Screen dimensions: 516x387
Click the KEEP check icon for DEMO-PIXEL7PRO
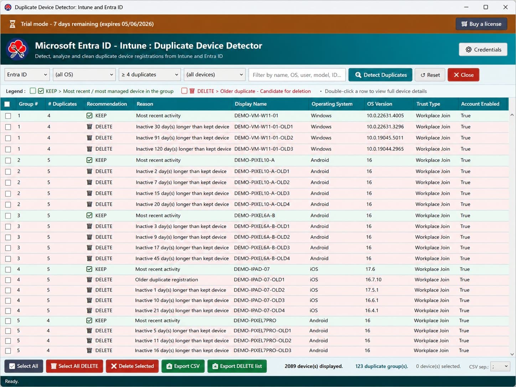(x=89, y=321)
